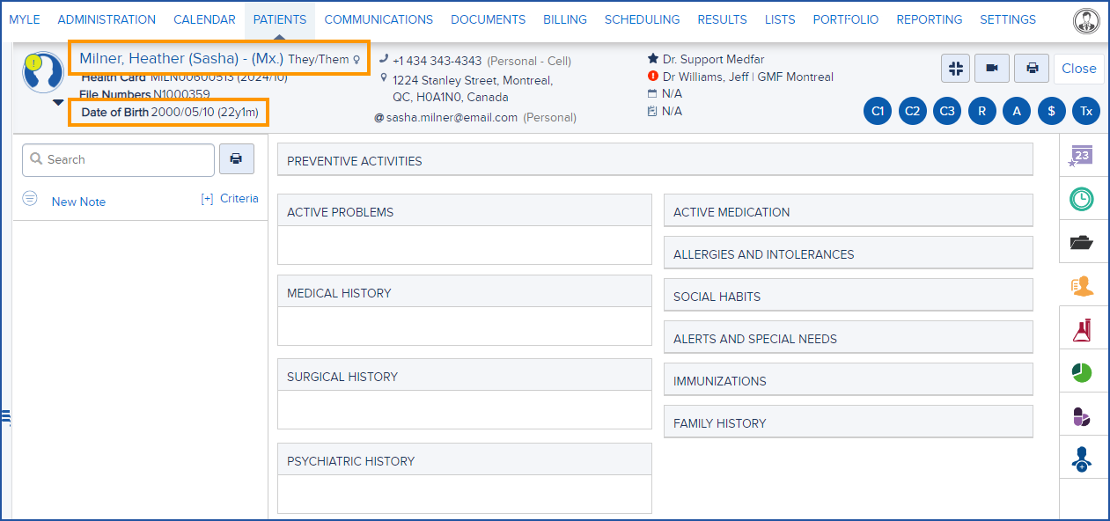Select the C1 circular button
Viewport: 1110px width, 521px height.
(877, 111)
